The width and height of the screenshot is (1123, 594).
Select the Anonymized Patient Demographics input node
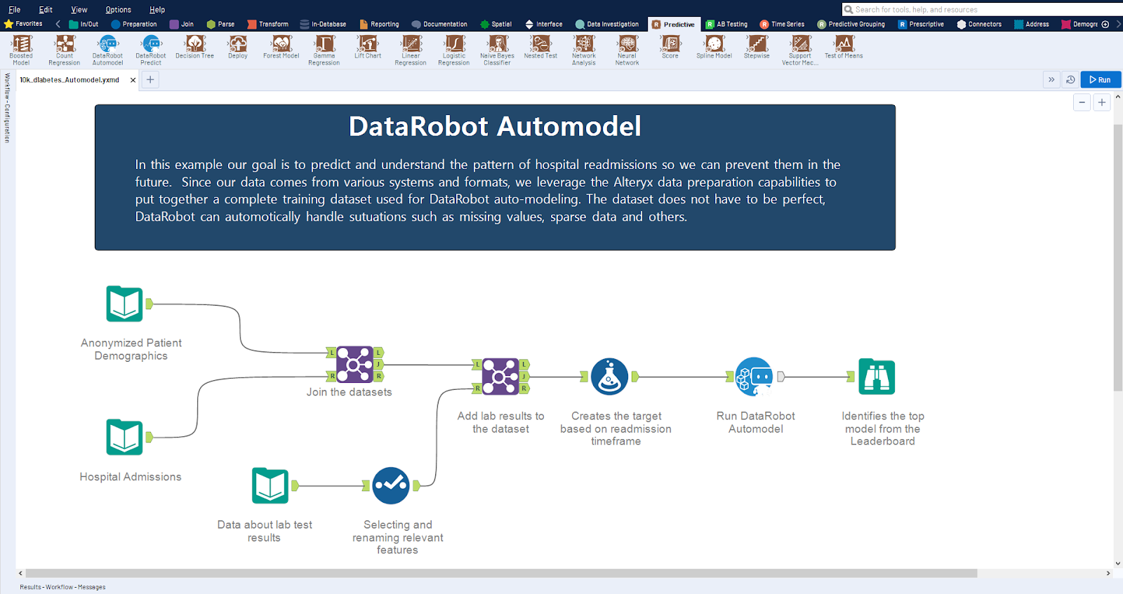click(125, 304)
